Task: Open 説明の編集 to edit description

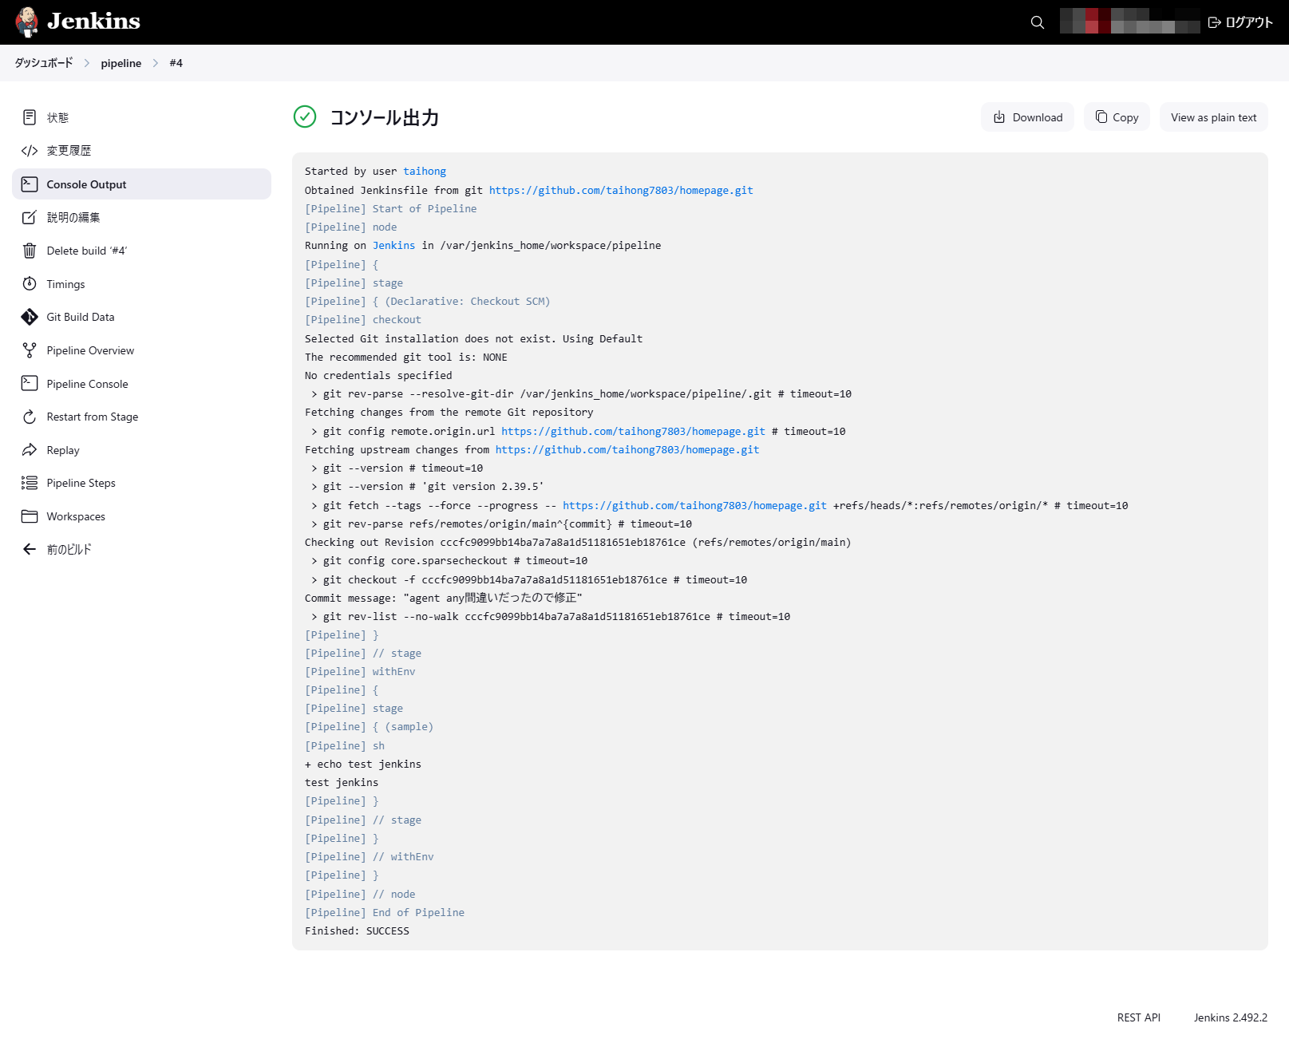Action: click(x=73, y=217)
